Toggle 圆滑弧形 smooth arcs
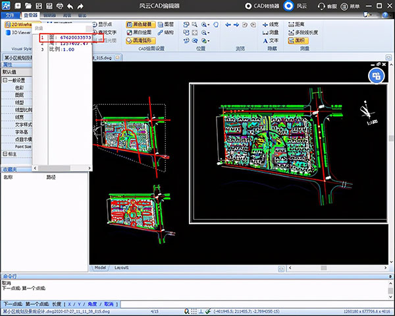The width and height of the screenshot is (395, 316). pyautogui.click(x=141, y=40)
